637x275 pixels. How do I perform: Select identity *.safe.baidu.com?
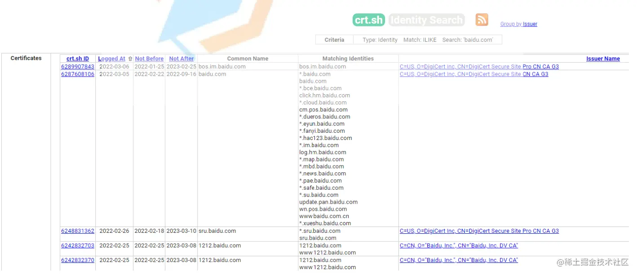(x=321, y=188)
